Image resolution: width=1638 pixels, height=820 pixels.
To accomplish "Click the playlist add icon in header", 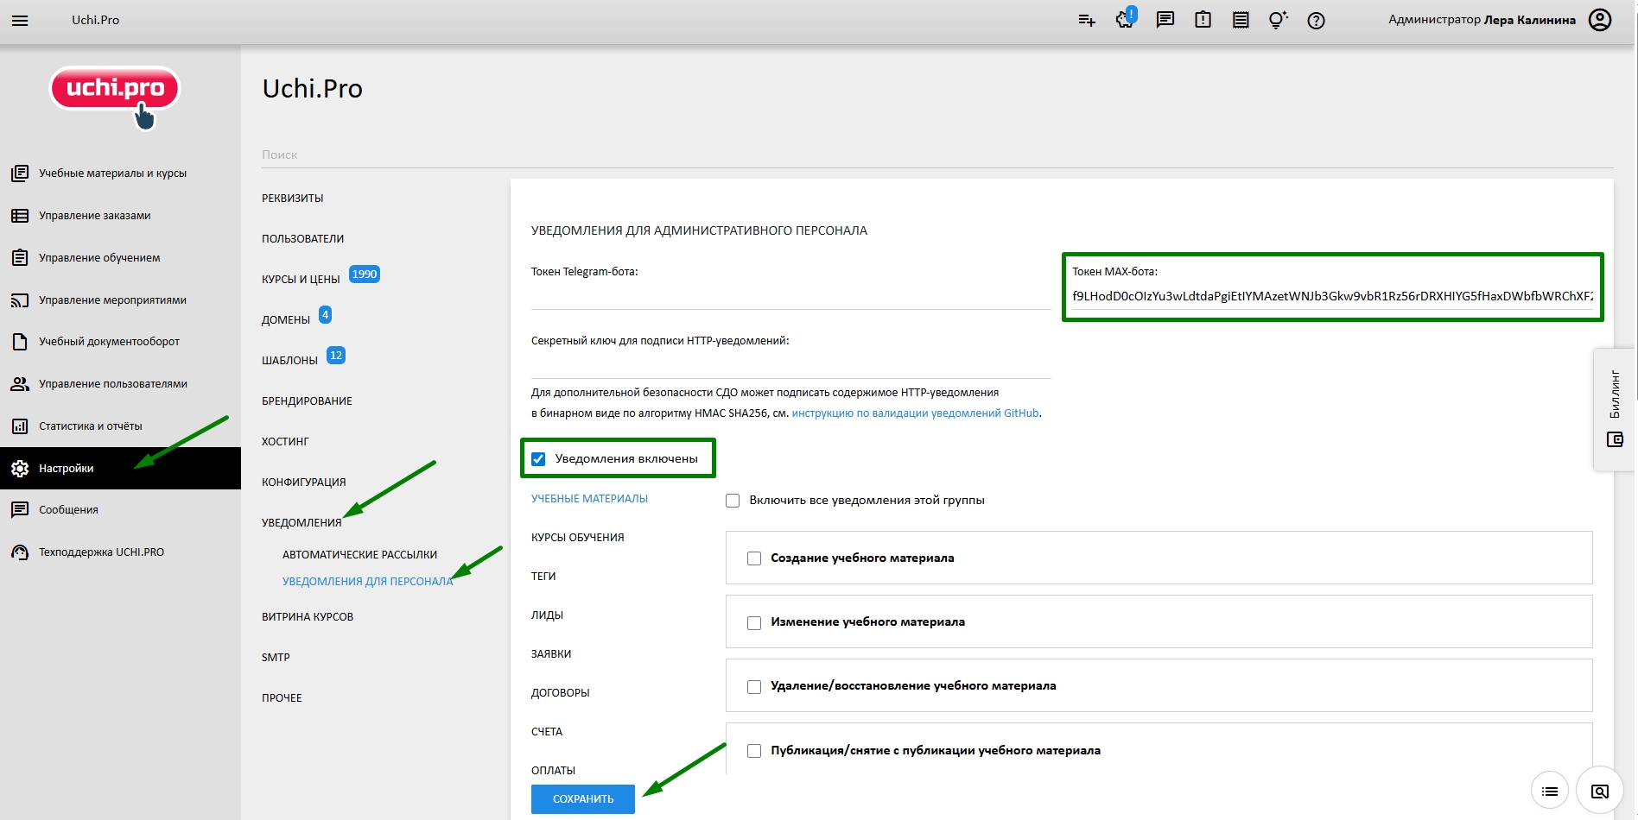I will (1087, 21).
